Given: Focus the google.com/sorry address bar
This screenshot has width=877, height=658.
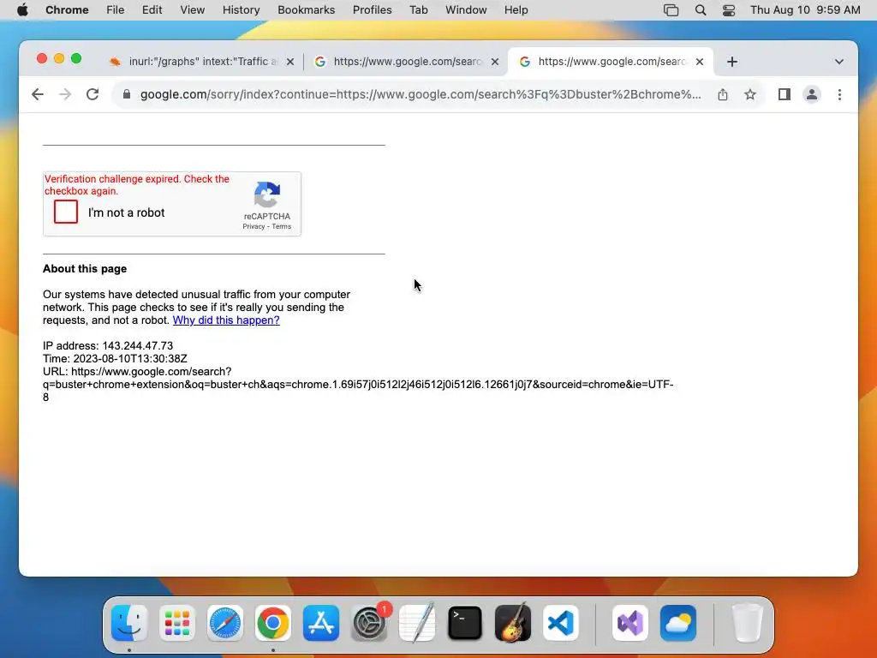Looking at the screenshot, I should click(x=420, y=94).
